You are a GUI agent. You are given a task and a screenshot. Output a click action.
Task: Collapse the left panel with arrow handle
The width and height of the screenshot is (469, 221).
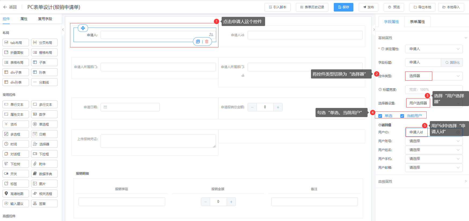click(x=63, y=30)
